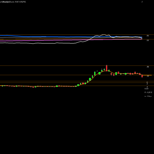Select the tallest red candle at the peak
The height and width of the screenshot is (154, 154).
click(107, 68)
